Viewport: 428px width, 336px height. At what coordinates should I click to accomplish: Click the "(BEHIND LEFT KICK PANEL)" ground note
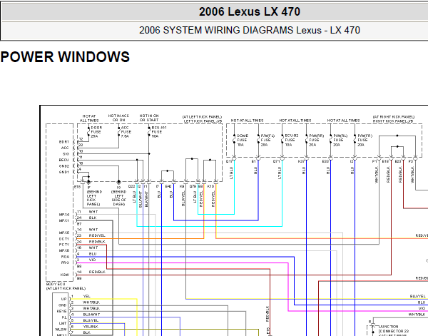pyautogui.click(x=94, y=196)
